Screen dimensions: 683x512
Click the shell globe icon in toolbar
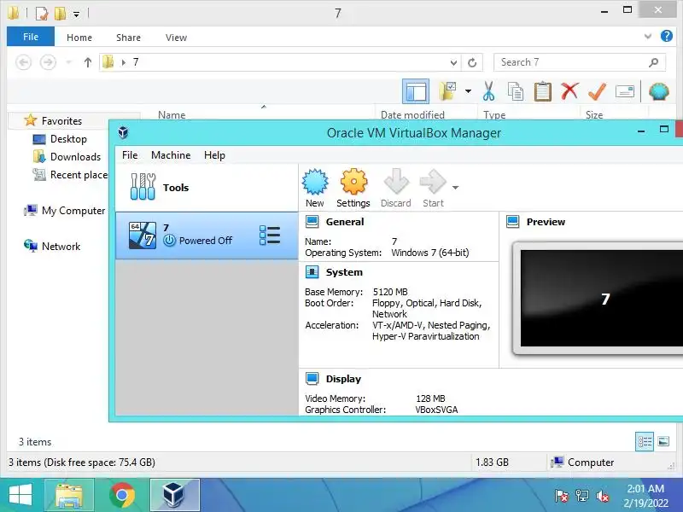(x=659, y=91)
